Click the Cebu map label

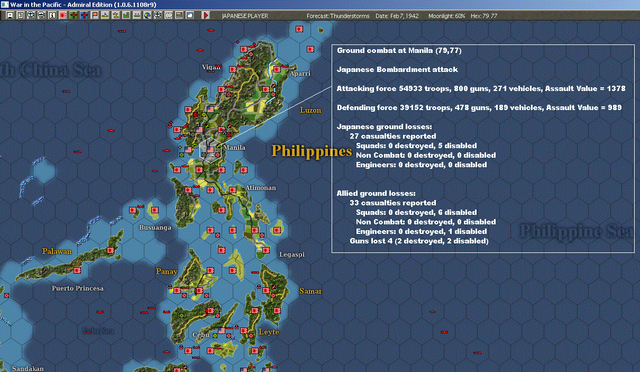click(200, 334)
